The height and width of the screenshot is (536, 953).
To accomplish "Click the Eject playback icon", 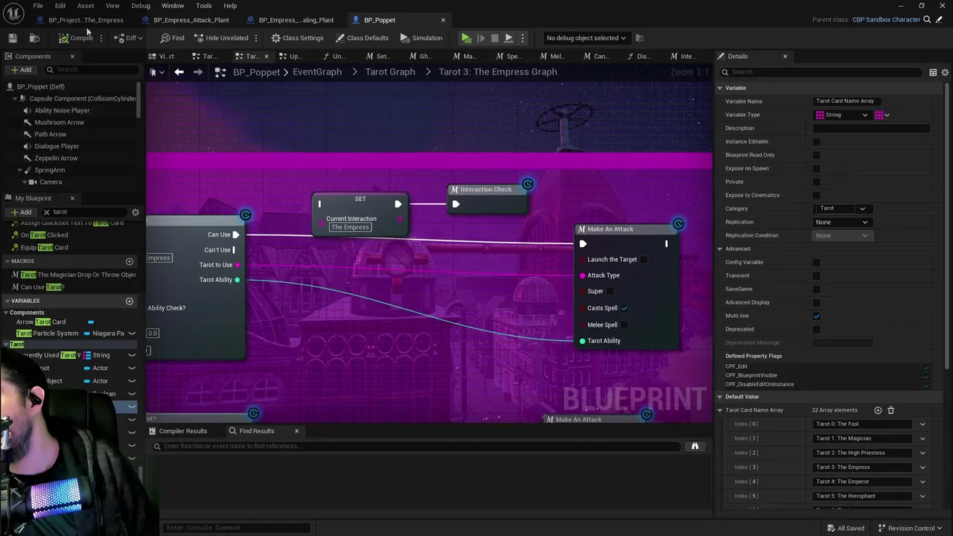I will click(x=509, y=38).
